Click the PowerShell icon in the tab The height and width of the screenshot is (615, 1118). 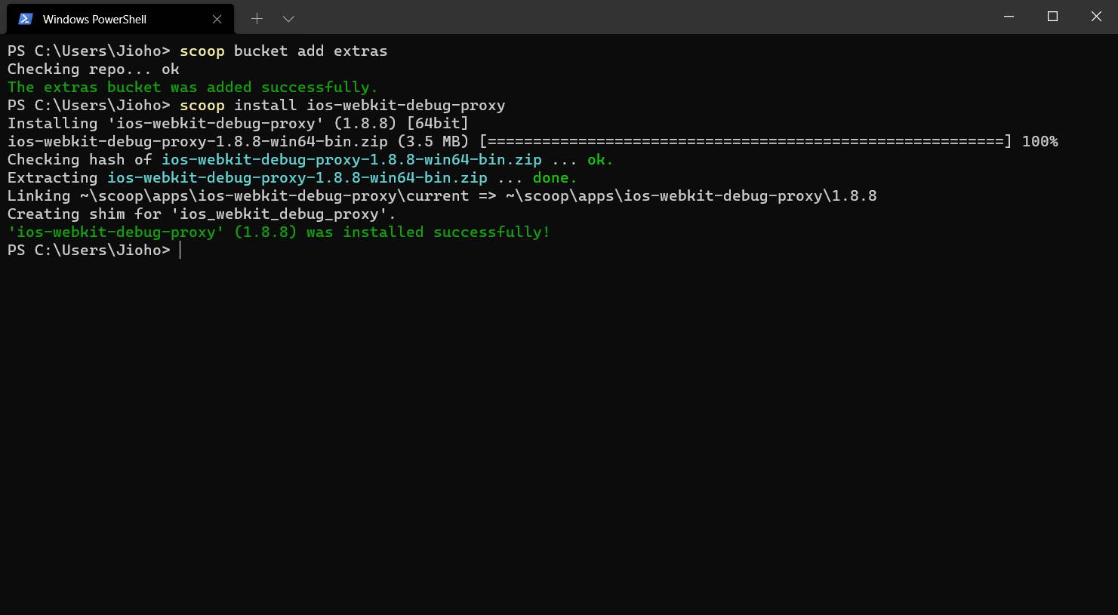(x=26, y=19)
